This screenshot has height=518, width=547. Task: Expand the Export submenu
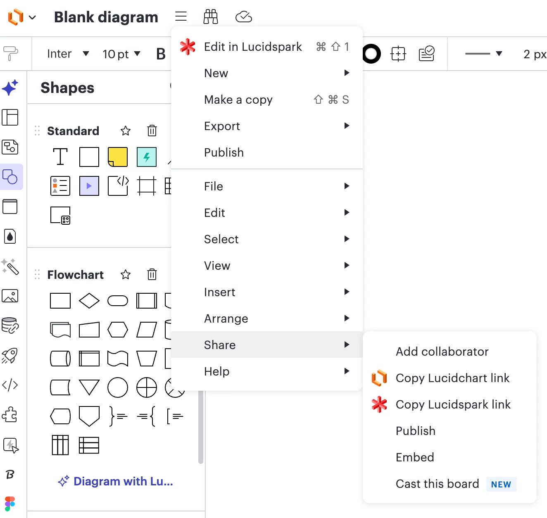[x=267, y=126]
